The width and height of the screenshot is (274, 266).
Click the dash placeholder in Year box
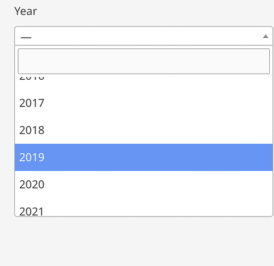(26, 38)
